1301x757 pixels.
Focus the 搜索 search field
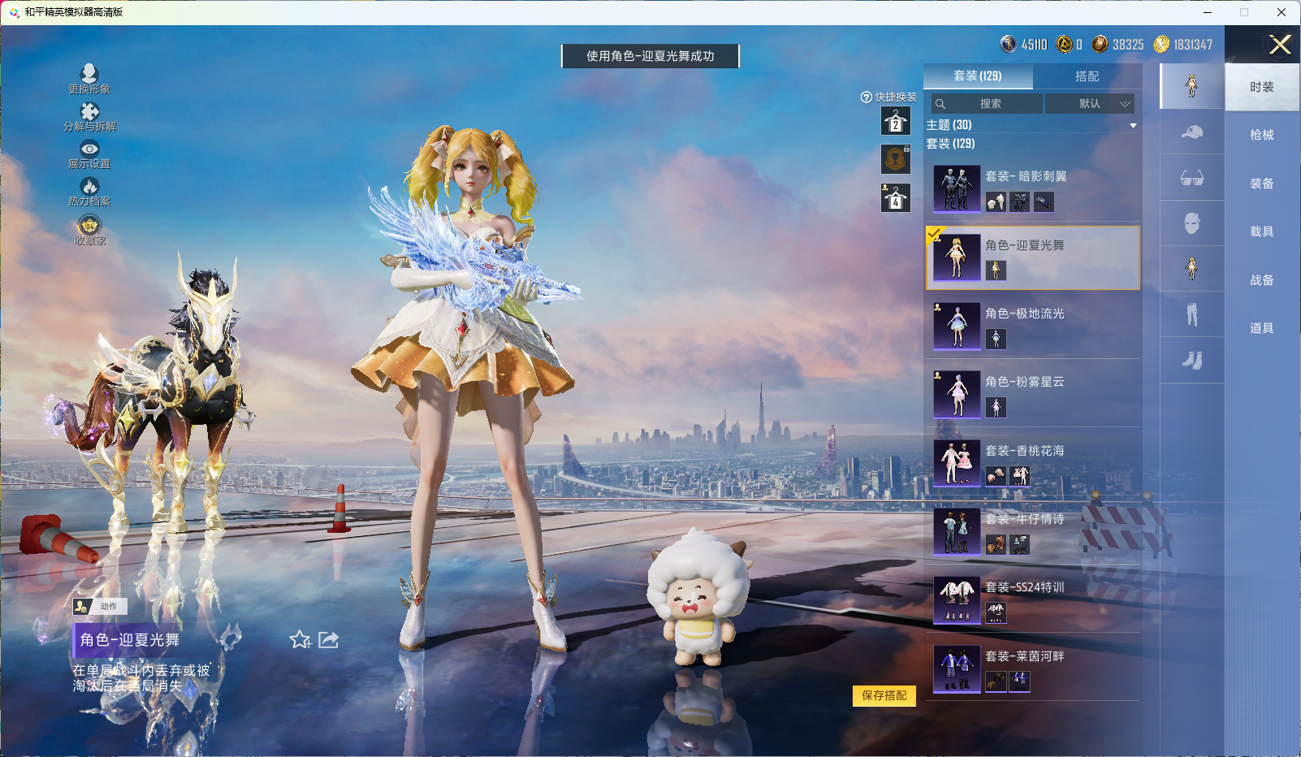click(x=988, y=104)
